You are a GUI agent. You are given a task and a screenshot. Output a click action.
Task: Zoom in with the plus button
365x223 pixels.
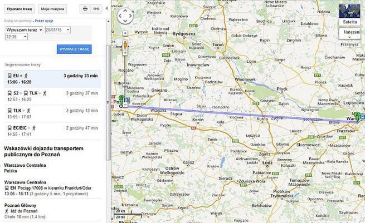coord(125,53)
